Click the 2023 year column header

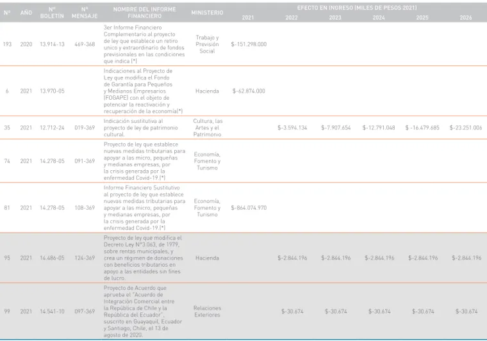(x=335, y=18)
